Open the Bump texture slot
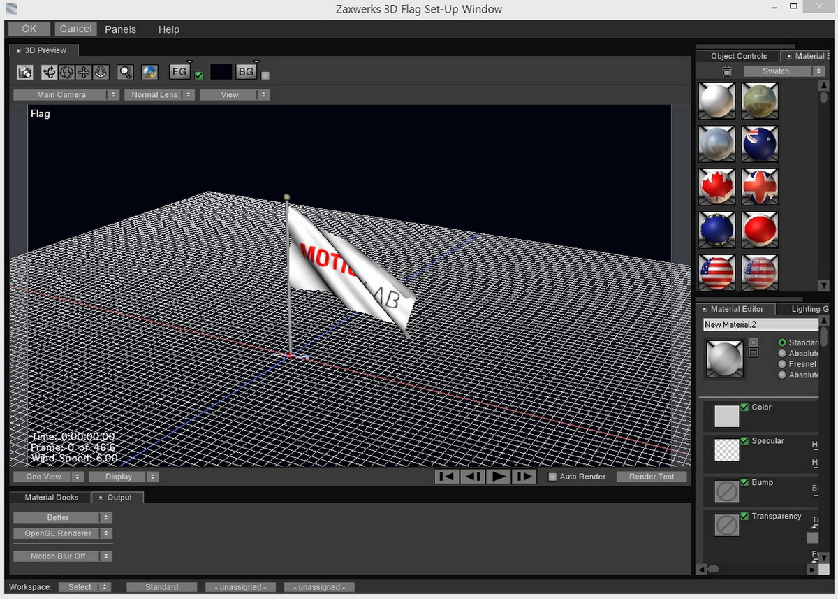 coord(727,492)
